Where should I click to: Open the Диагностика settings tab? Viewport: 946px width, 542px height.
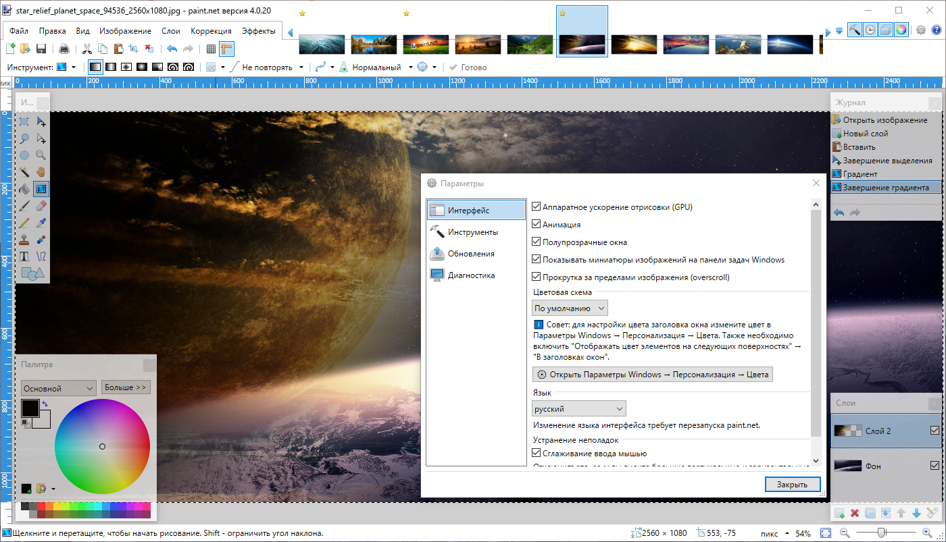click(476, 275)
